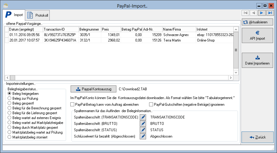Viewport: 277px width, 153px height.
Task: Edit TRANSAKTIONSCODE column heading with pencil icon
Action: tap(143, 117)
